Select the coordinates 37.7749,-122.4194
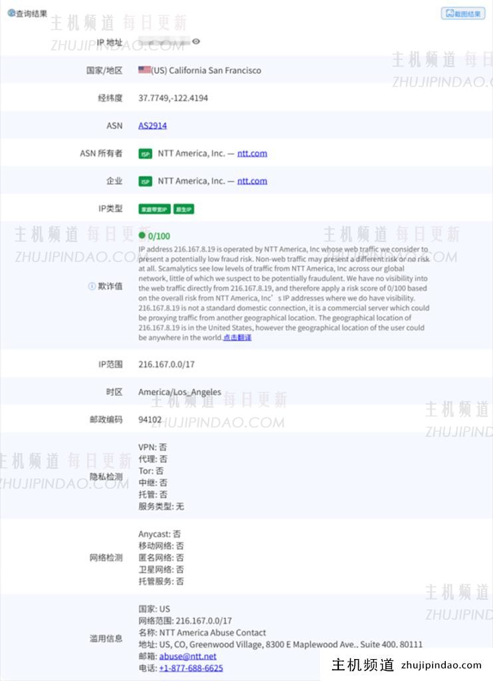The width and height of the screenshot is (493, 681). tap(173, 98)
